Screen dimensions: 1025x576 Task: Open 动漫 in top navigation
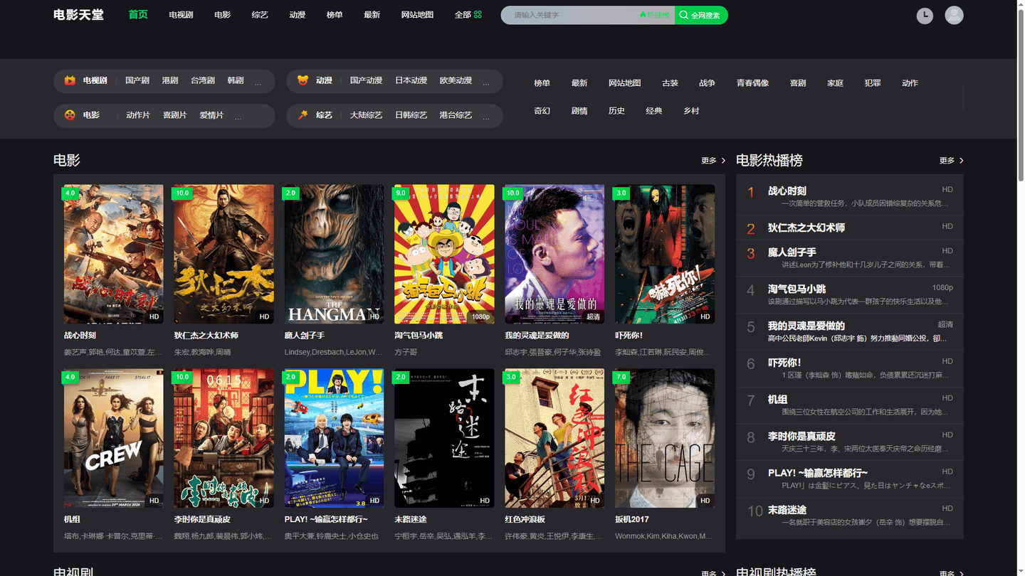(297, 15)
